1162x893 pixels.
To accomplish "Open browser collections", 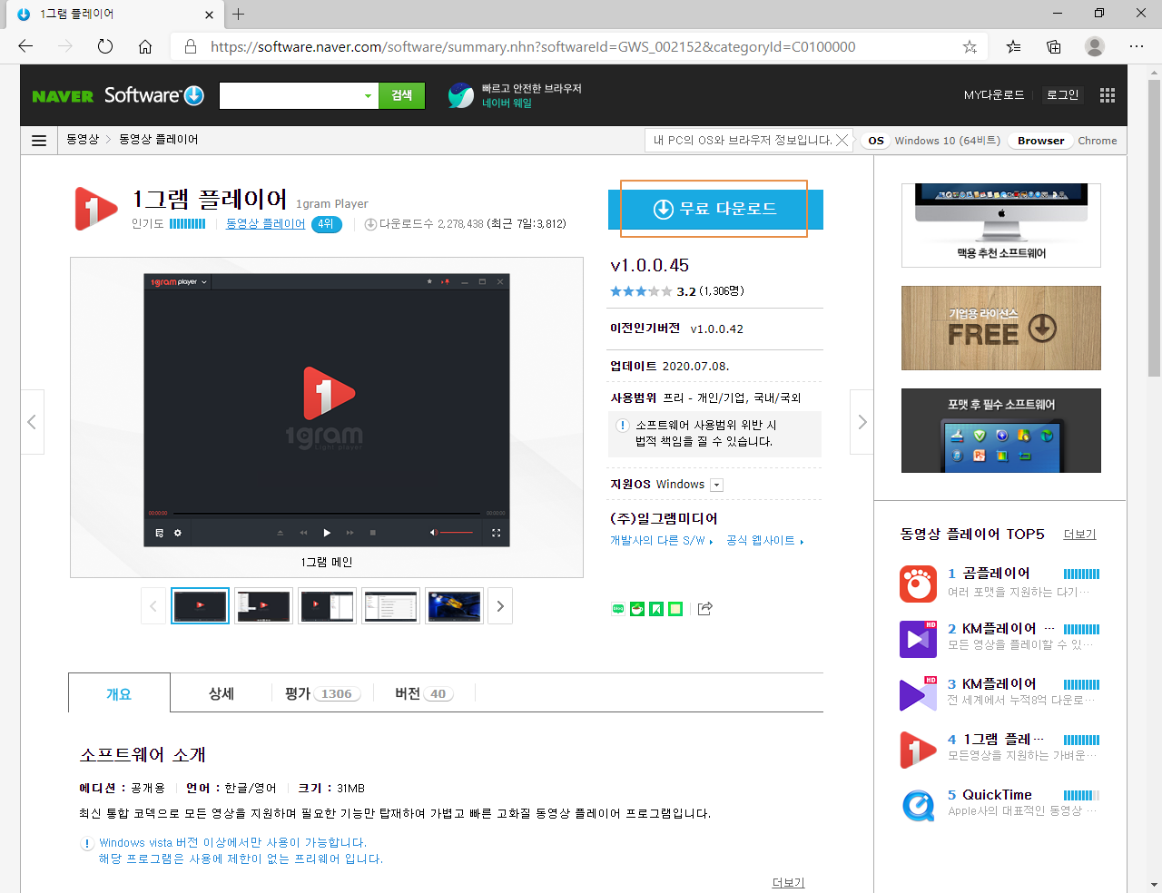I will (1053, 46).
